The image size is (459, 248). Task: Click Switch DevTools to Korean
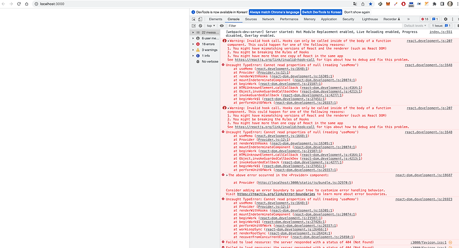click(321, 12)
